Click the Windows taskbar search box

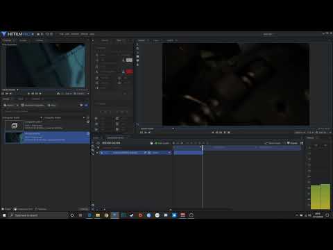point(39,215)
